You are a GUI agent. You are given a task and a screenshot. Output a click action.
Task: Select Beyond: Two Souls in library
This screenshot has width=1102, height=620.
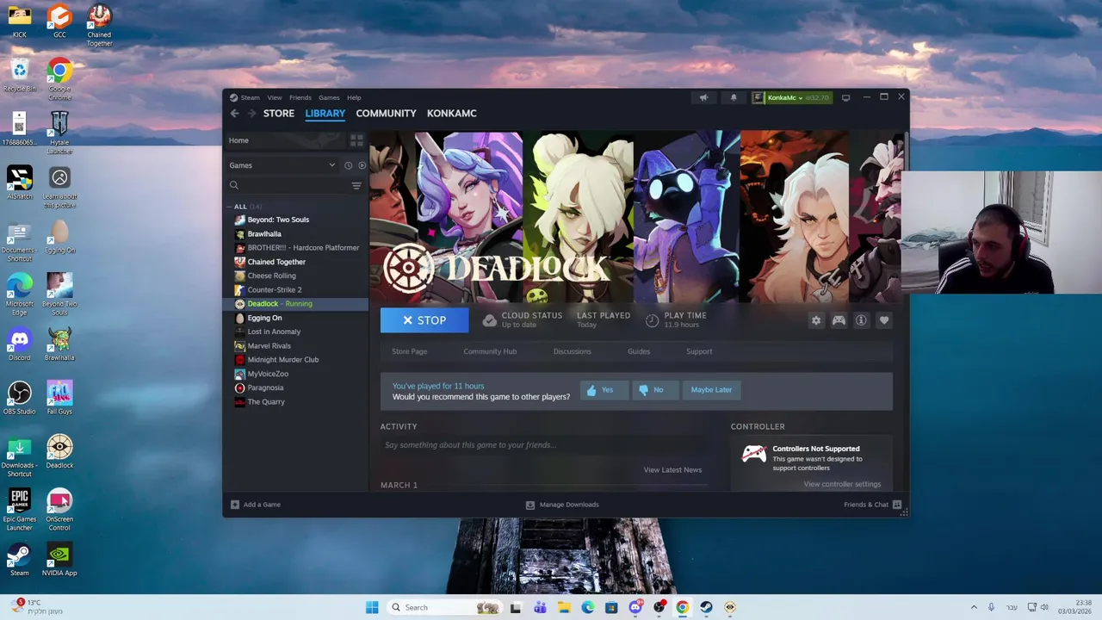tap(296, 220)
